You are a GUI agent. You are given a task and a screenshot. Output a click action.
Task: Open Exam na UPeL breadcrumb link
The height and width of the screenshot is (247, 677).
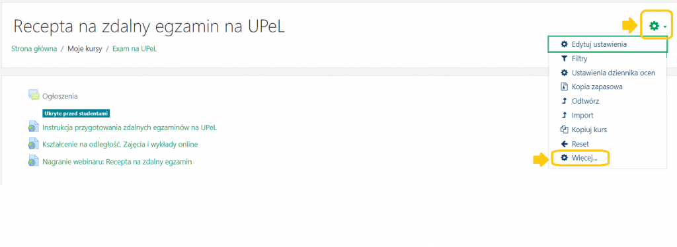point(135,49)
